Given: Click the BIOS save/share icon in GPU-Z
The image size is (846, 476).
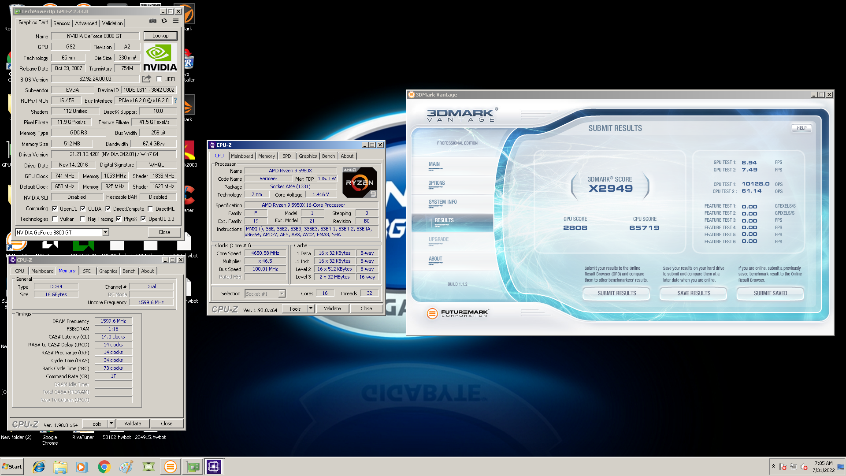Looking at the screenshot, I should [x=146, y=79].
